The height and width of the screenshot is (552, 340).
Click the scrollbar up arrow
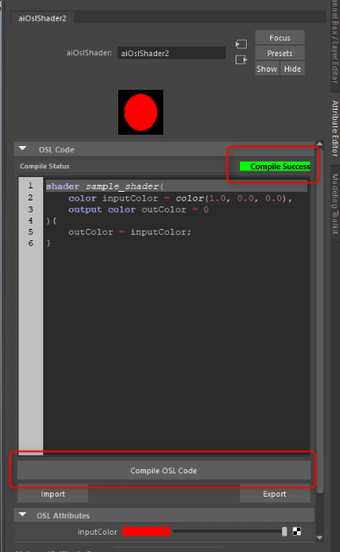coord(319,143)
